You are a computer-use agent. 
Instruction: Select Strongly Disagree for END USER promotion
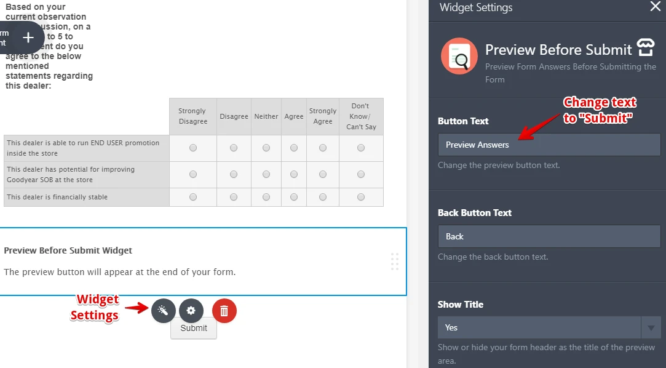tap(193, 148)
